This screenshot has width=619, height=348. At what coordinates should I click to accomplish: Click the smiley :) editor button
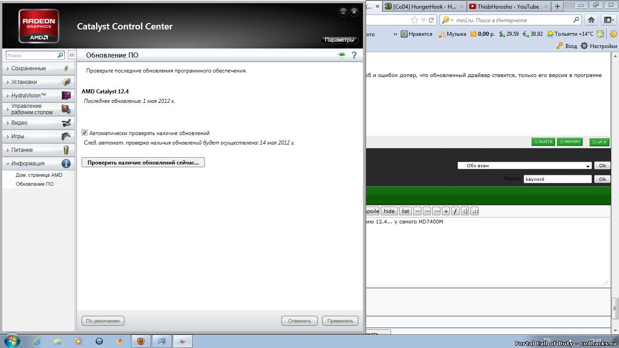click(465, 211)
